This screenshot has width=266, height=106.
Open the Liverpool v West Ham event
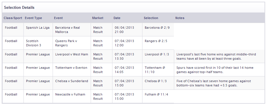coord(72,54)
